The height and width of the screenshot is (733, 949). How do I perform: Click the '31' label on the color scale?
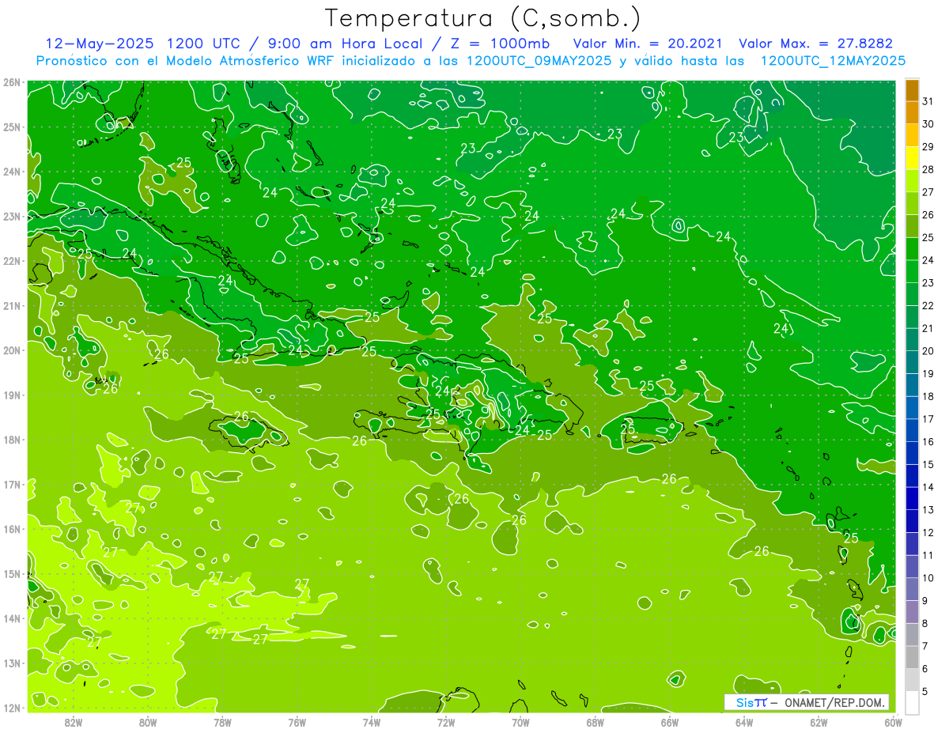(x=928, y=102)
